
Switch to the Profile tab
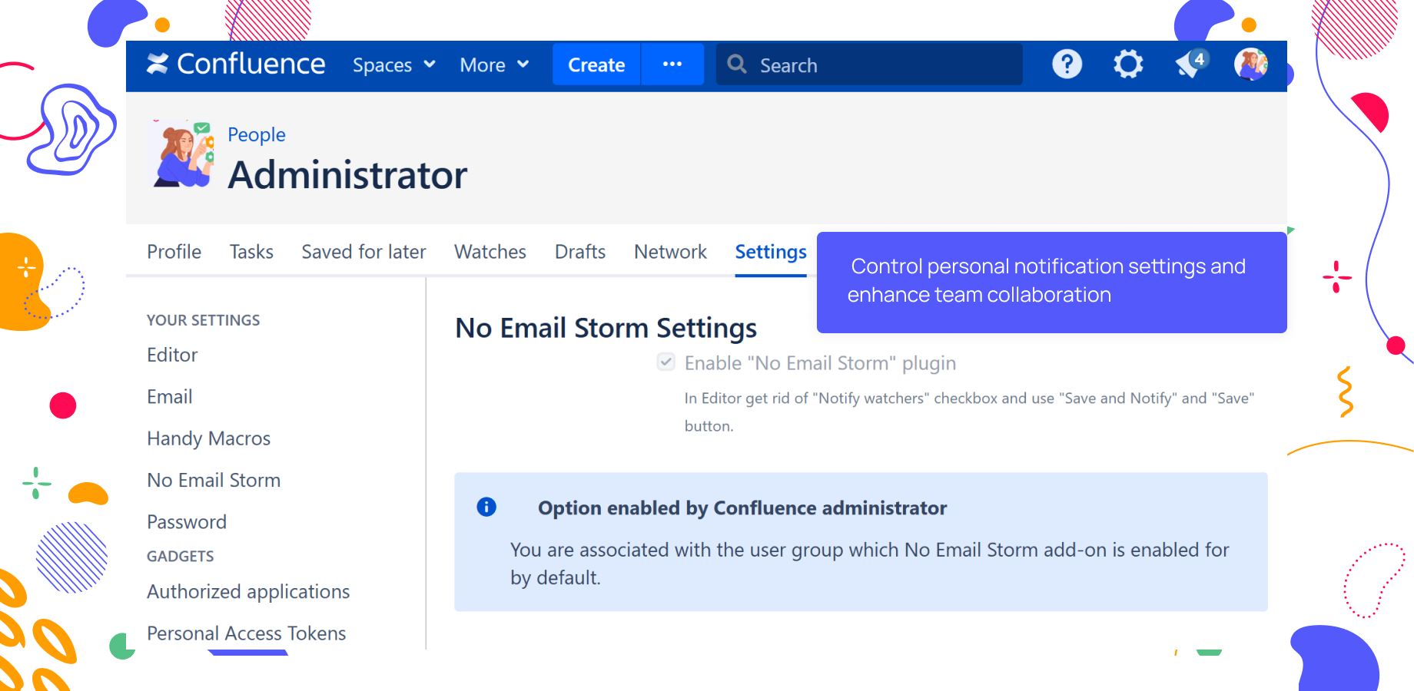174,252
